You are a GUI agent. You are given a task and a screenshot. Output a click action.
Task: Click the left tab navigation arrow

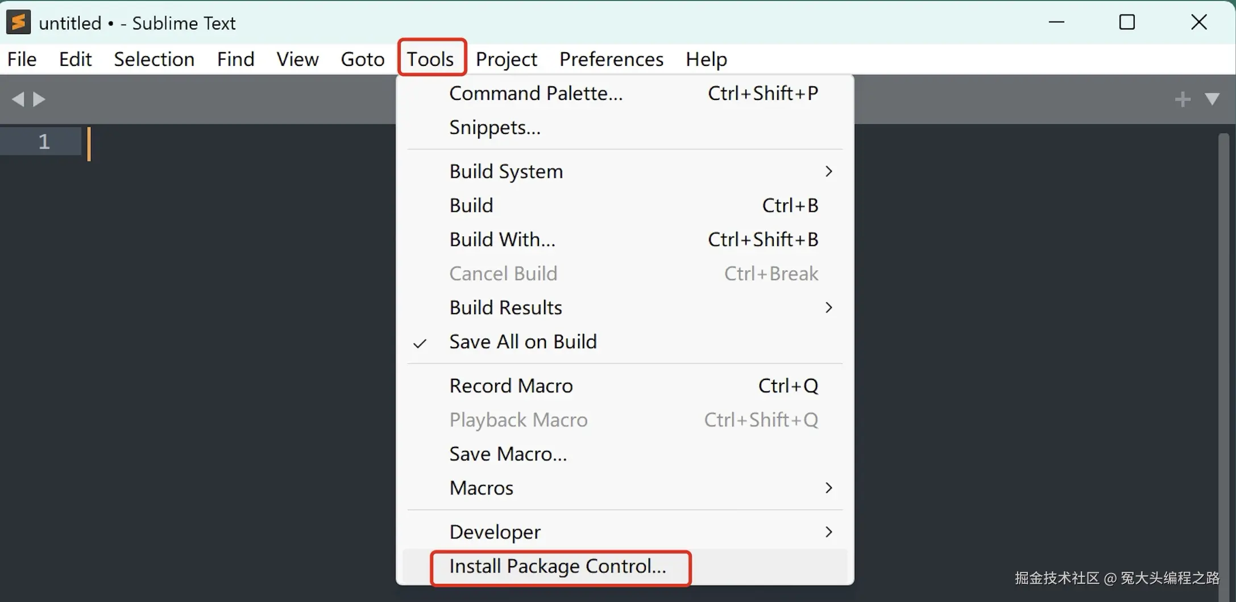pyautogui.click(x=18, y=99)
